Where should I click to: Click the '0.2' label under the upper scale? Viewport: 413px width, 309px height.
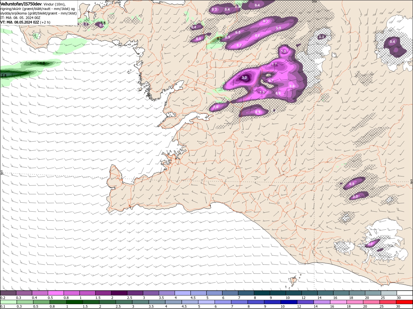(3, 298)
